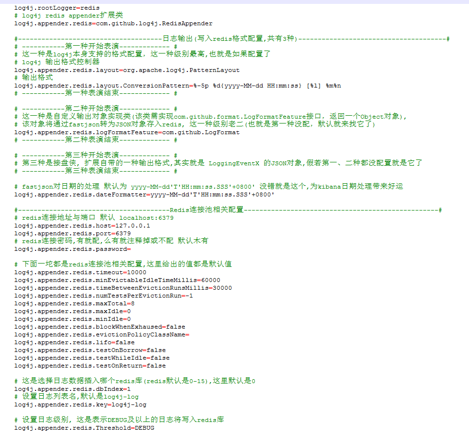Screen dimensions: 469x439
Task: Click the comment '默认 localhost:6379'
Action: tap(94, 217)
